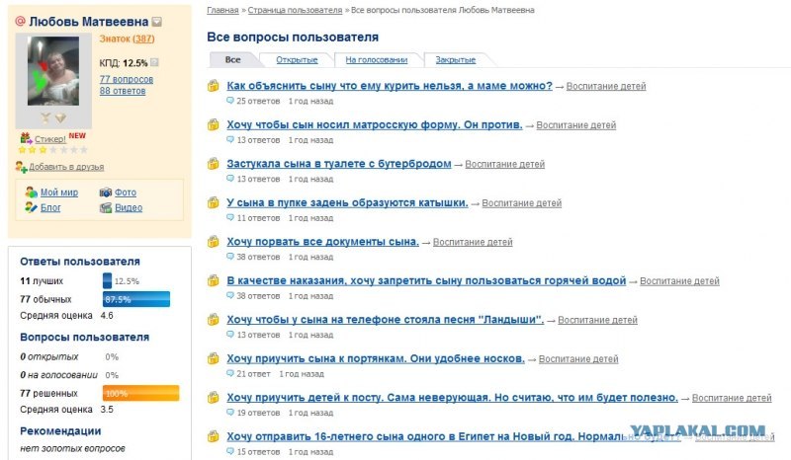Click the Блог pencil icon
Image resolution: width=791 pixels, height=460 pixels.
tap(32, 207)
